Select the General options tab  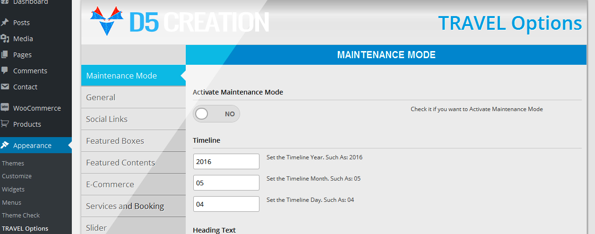pyautogui.click(x=133, y=97)
